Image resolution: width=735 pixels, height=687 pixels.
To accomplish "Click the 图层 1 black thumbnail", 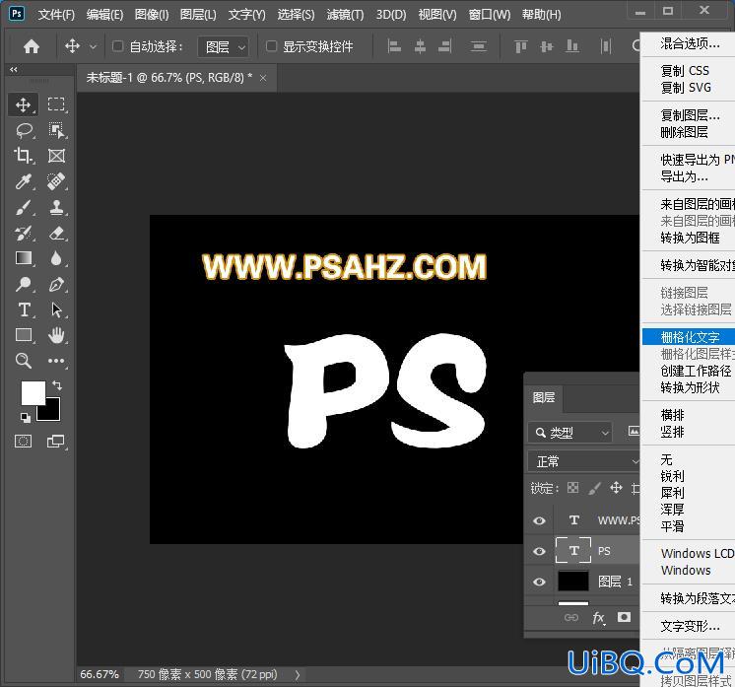I will point(572,582).
